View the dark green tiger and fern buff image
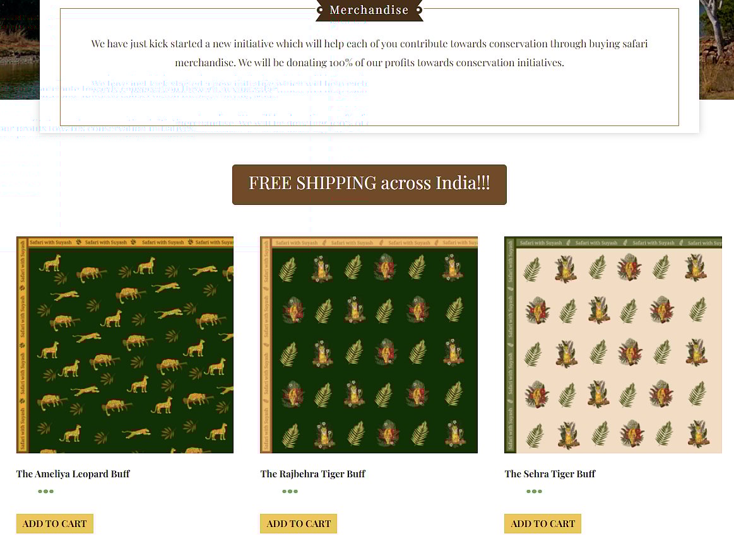Screen dimensions: 734x546 [369, 345]
